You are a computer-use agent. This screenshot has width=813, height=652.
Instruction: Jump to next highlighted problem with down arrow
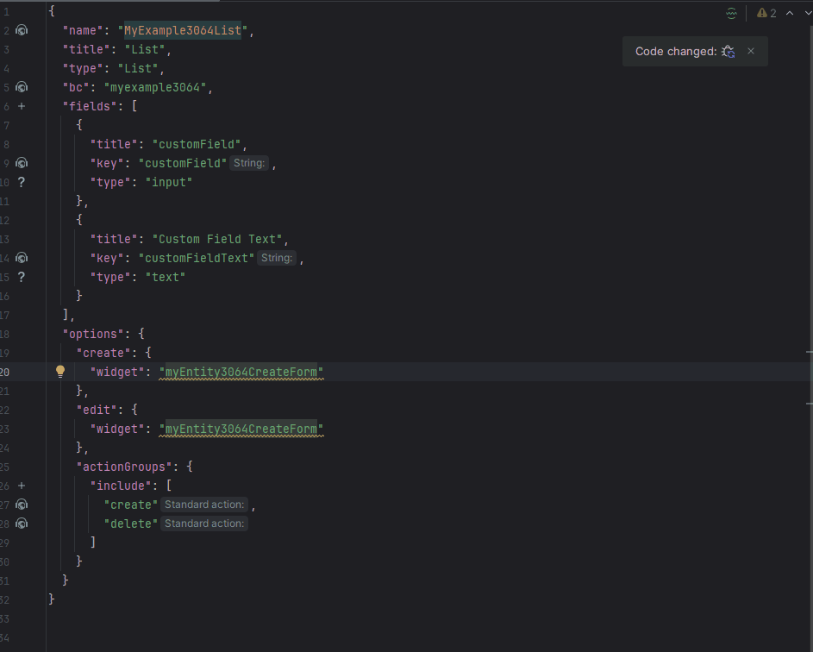807,13
